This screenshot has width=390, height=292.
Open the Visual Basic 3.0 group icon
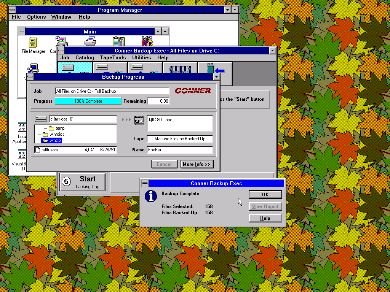coord(22,154)
